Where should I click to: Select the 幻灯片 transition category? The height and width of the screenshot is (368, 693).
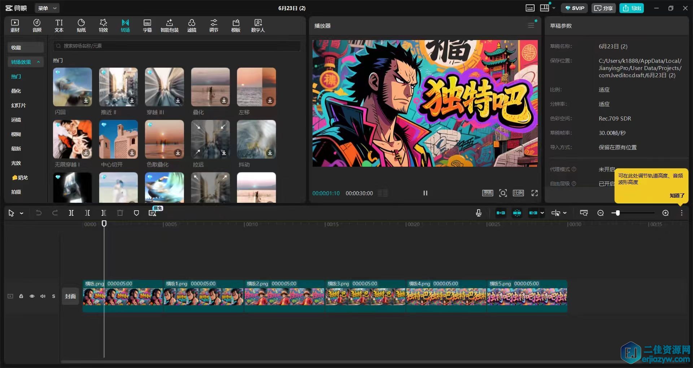18,105
